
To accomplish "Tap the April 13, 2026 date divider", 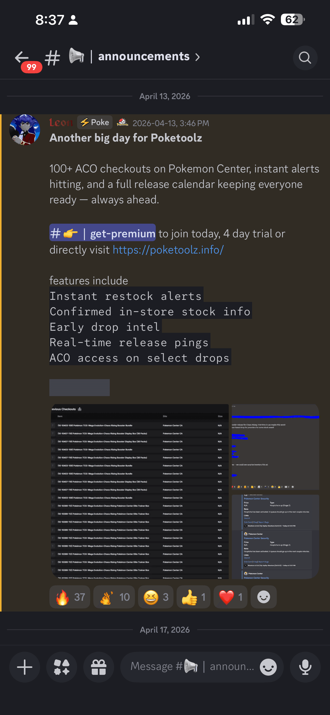I will click(165, 96).
